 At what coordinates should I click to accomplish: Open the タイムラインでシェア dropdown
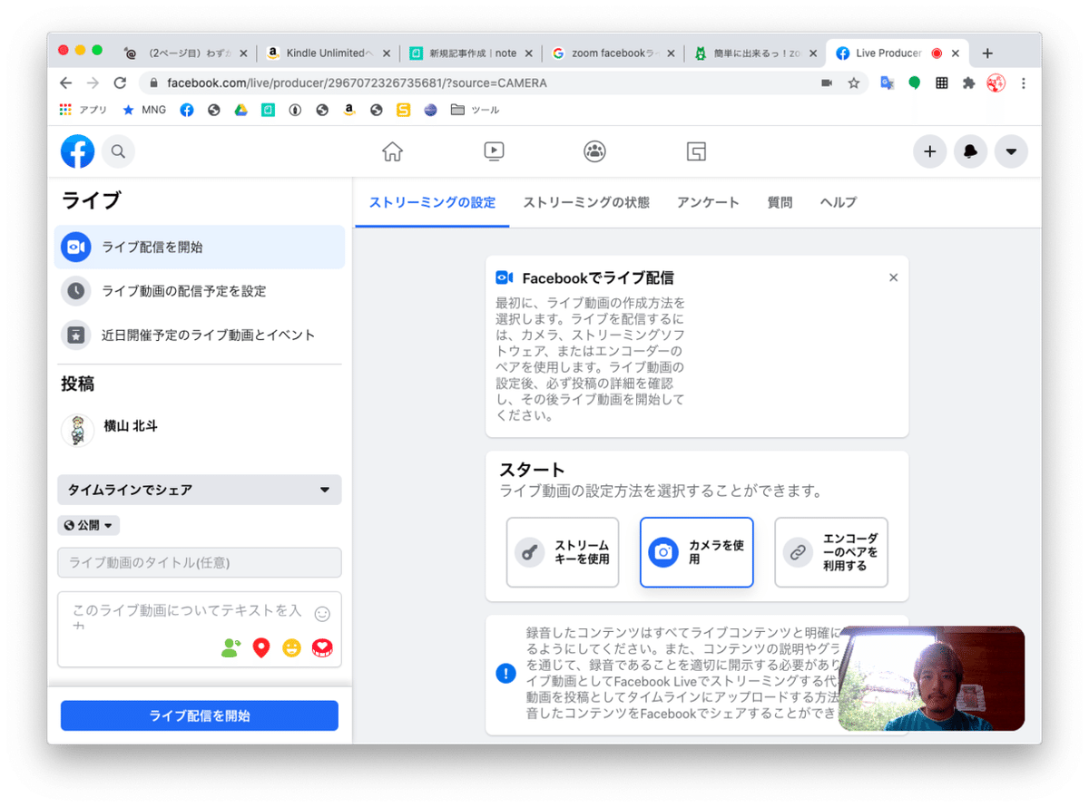pyautogui.click(x=199, y=490)
